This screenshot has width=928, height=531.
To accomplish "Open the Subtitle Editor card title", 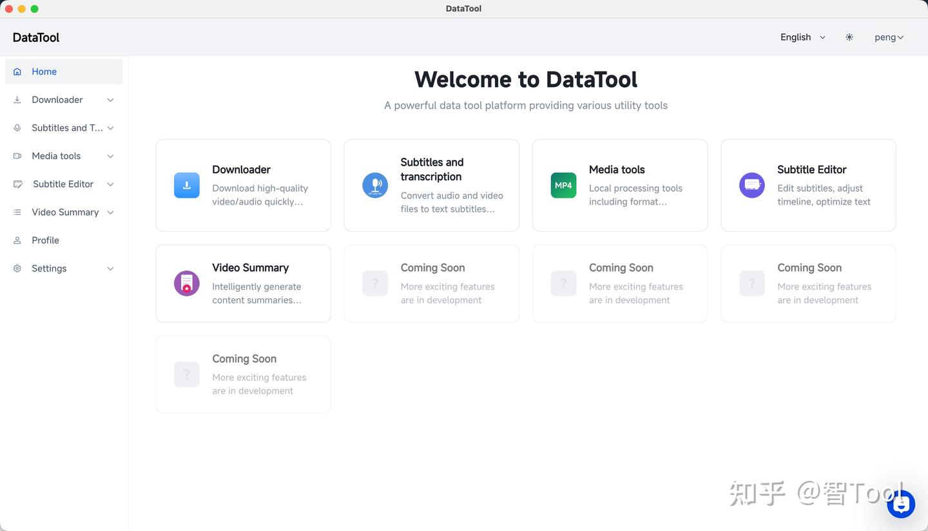I will click(812, 169).
